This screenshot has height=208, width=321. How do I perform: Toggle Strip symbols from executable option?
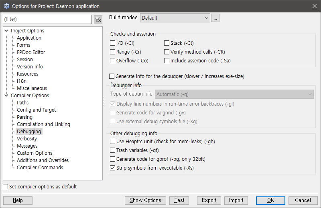[113, 168]
